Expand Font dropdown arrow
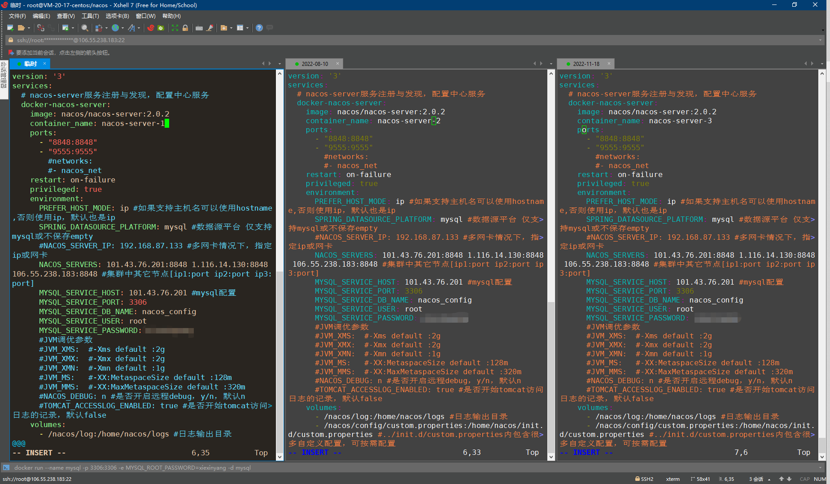This screenshot has width=830, height=484. (x=139, y=28)
